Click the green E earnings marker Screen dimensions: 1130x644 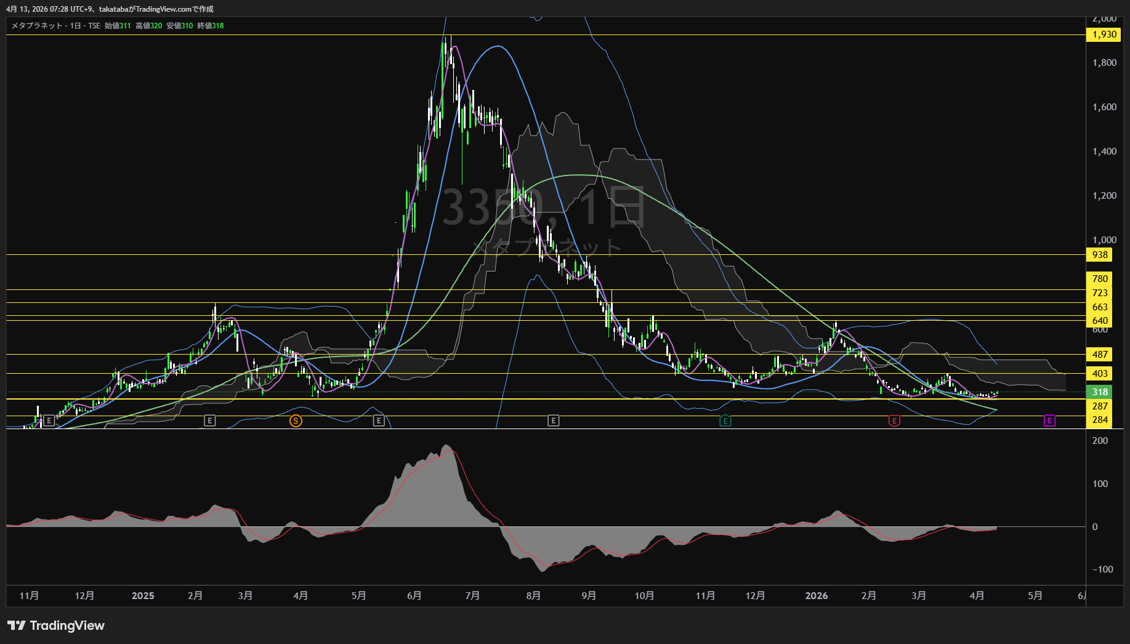[x=725, y=421]
